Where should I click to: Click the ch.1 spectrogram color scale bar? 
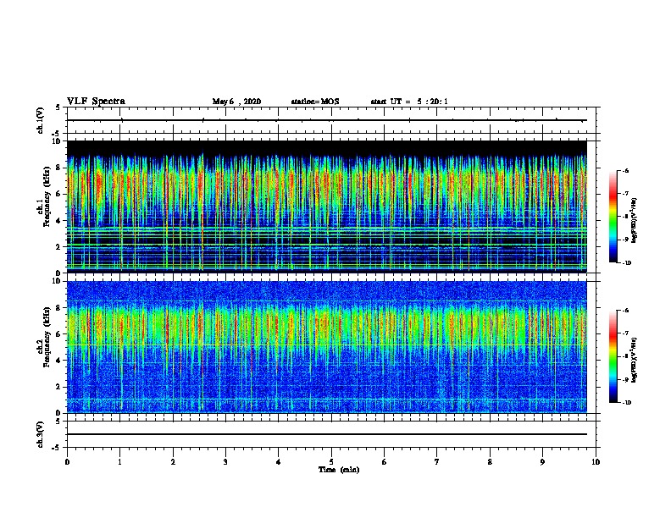click(613, 217)
